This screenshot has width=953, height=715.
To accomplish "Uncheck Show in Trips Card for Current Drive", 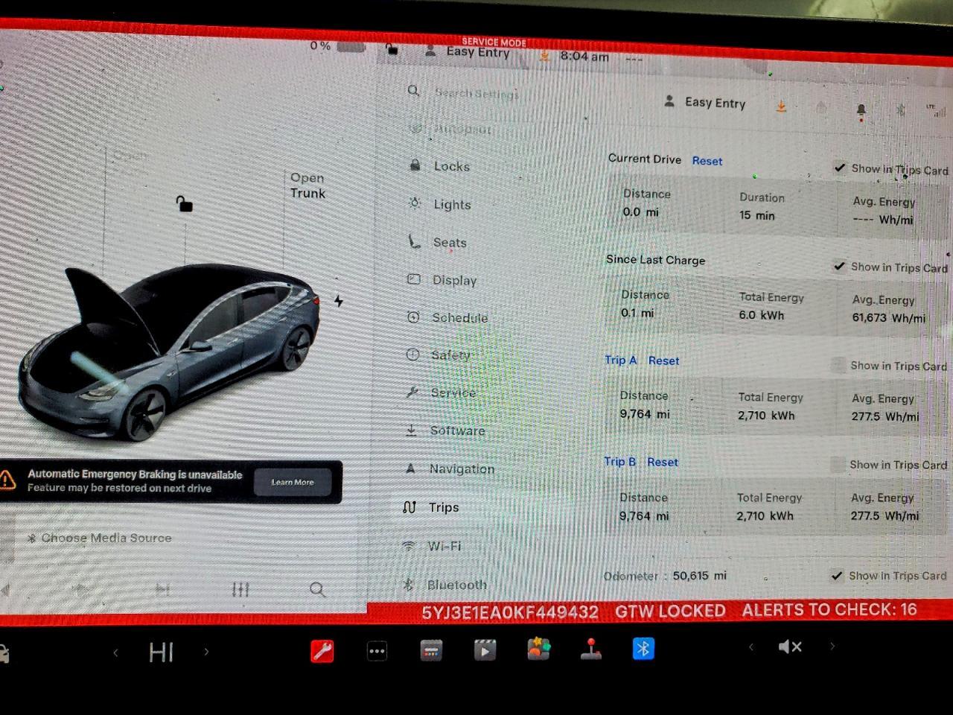I will coord(840,168).
